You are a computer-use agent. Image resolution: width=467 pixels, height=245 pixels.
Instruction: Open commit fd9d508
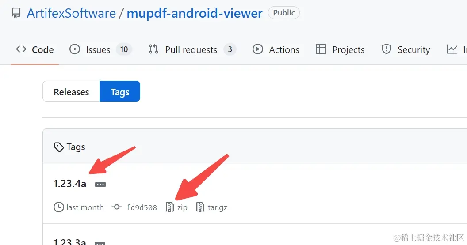click(142, 207)
